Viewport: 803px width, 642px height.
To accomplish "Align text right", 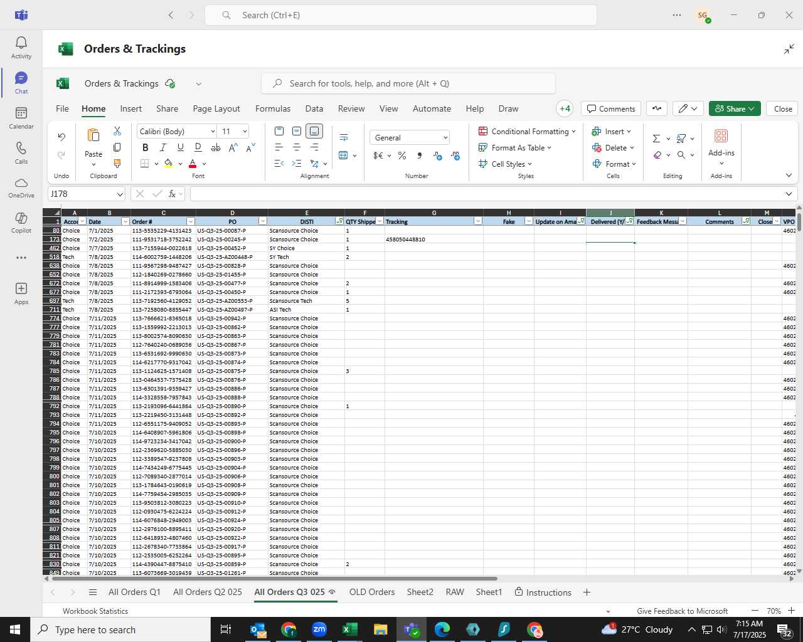I will click(x=314, y=147).
